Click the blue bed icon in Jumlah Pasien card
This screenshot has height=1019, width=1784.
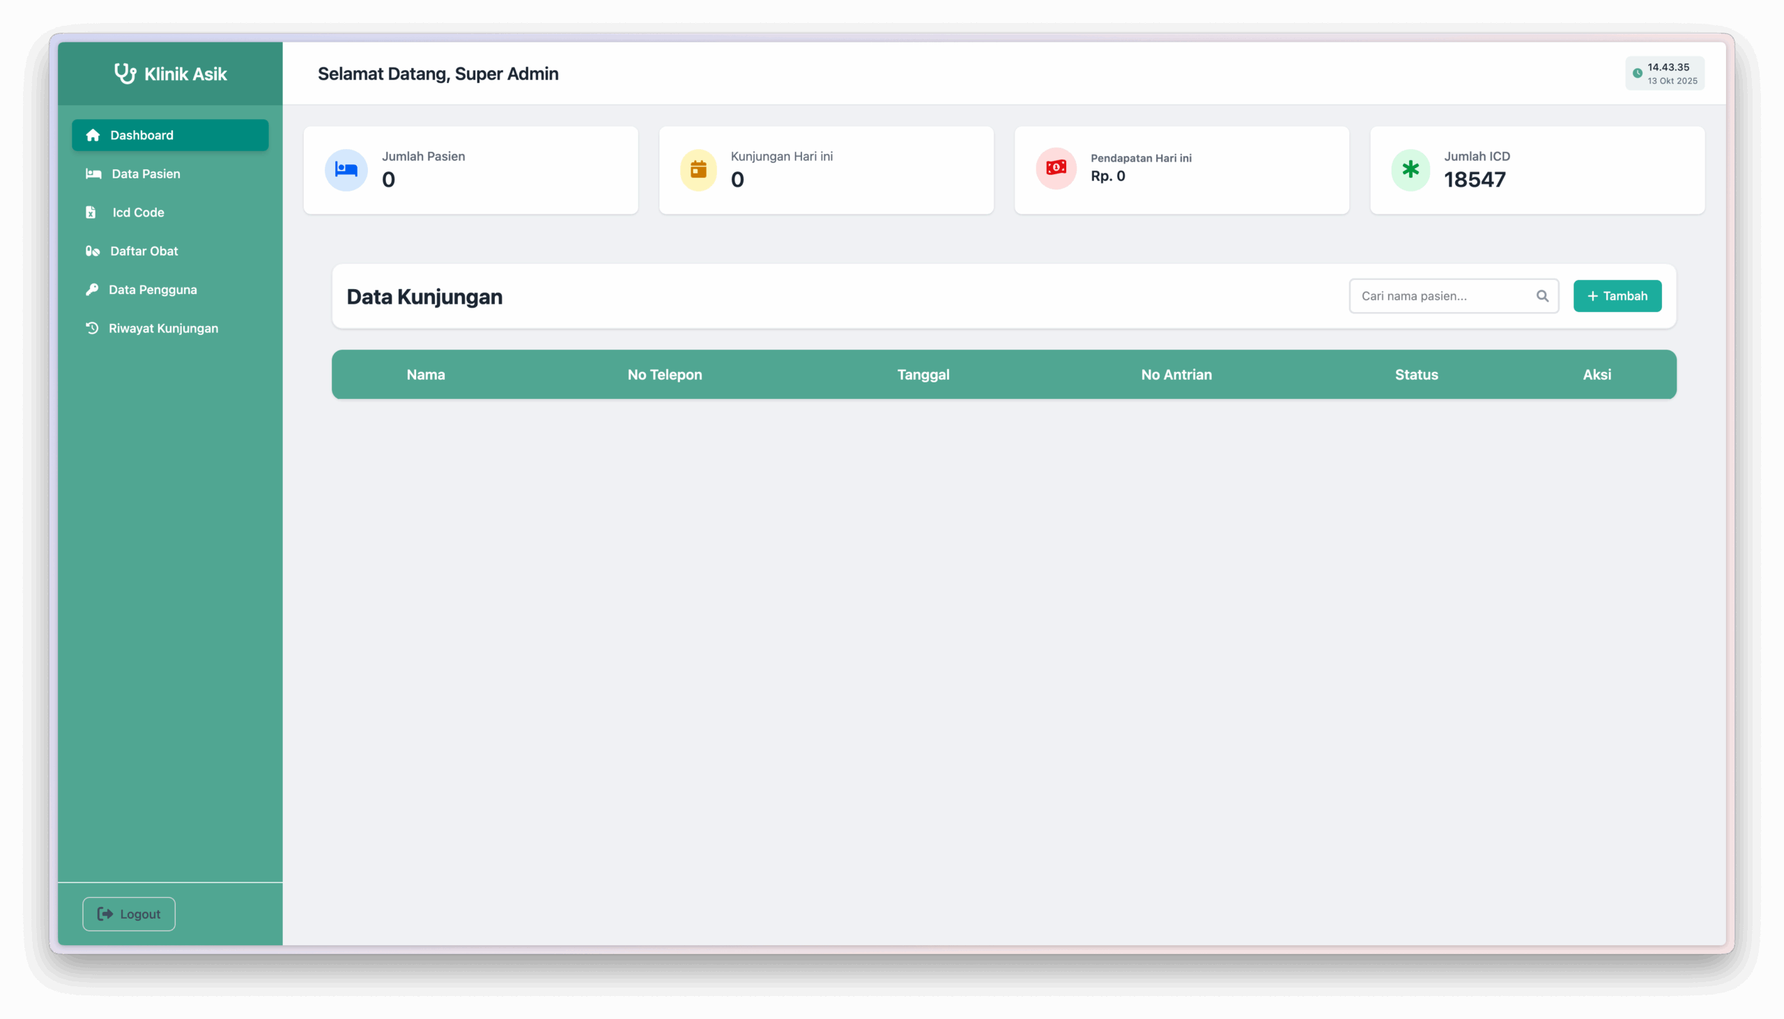346,169
